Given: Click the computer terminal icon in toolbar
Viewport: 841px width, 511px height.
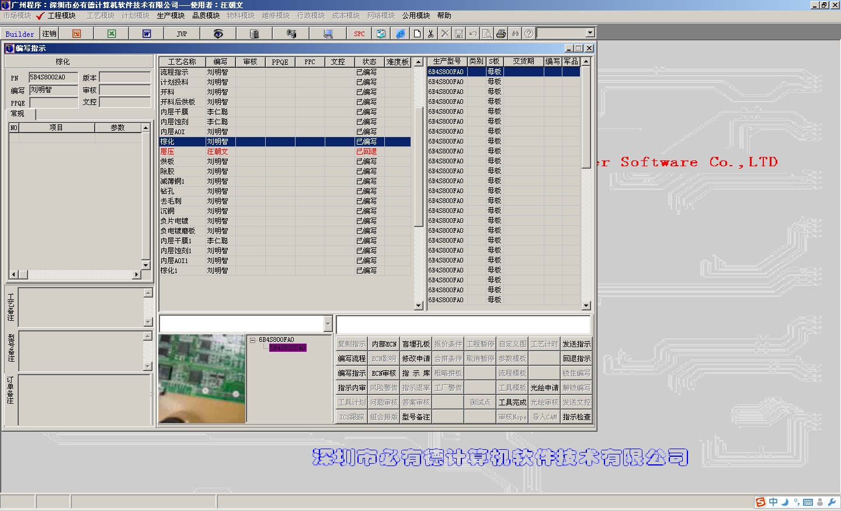Looking at the screenshot, I should click(328, 34).
